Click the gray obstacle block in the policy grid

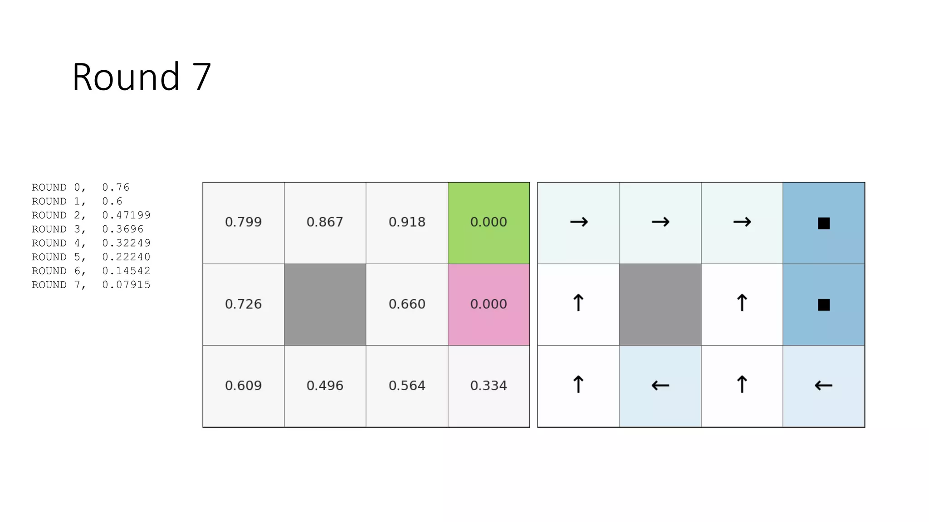[x=660, y=304]
